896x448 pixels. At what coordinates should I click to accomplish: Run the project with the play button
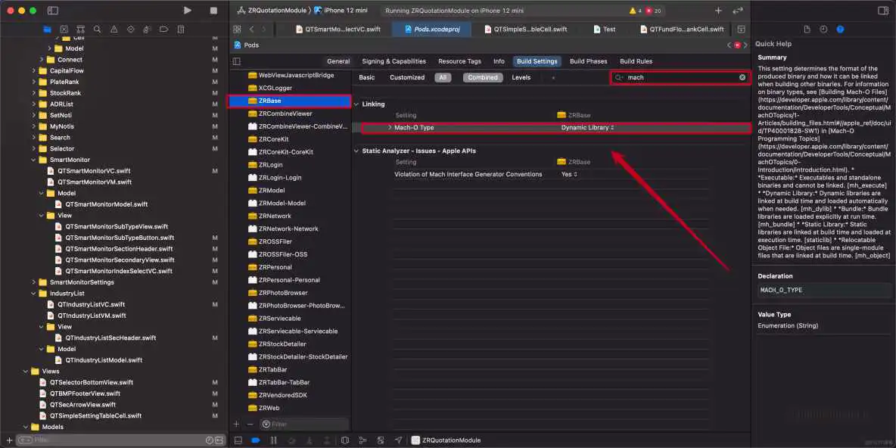(188, 11)
